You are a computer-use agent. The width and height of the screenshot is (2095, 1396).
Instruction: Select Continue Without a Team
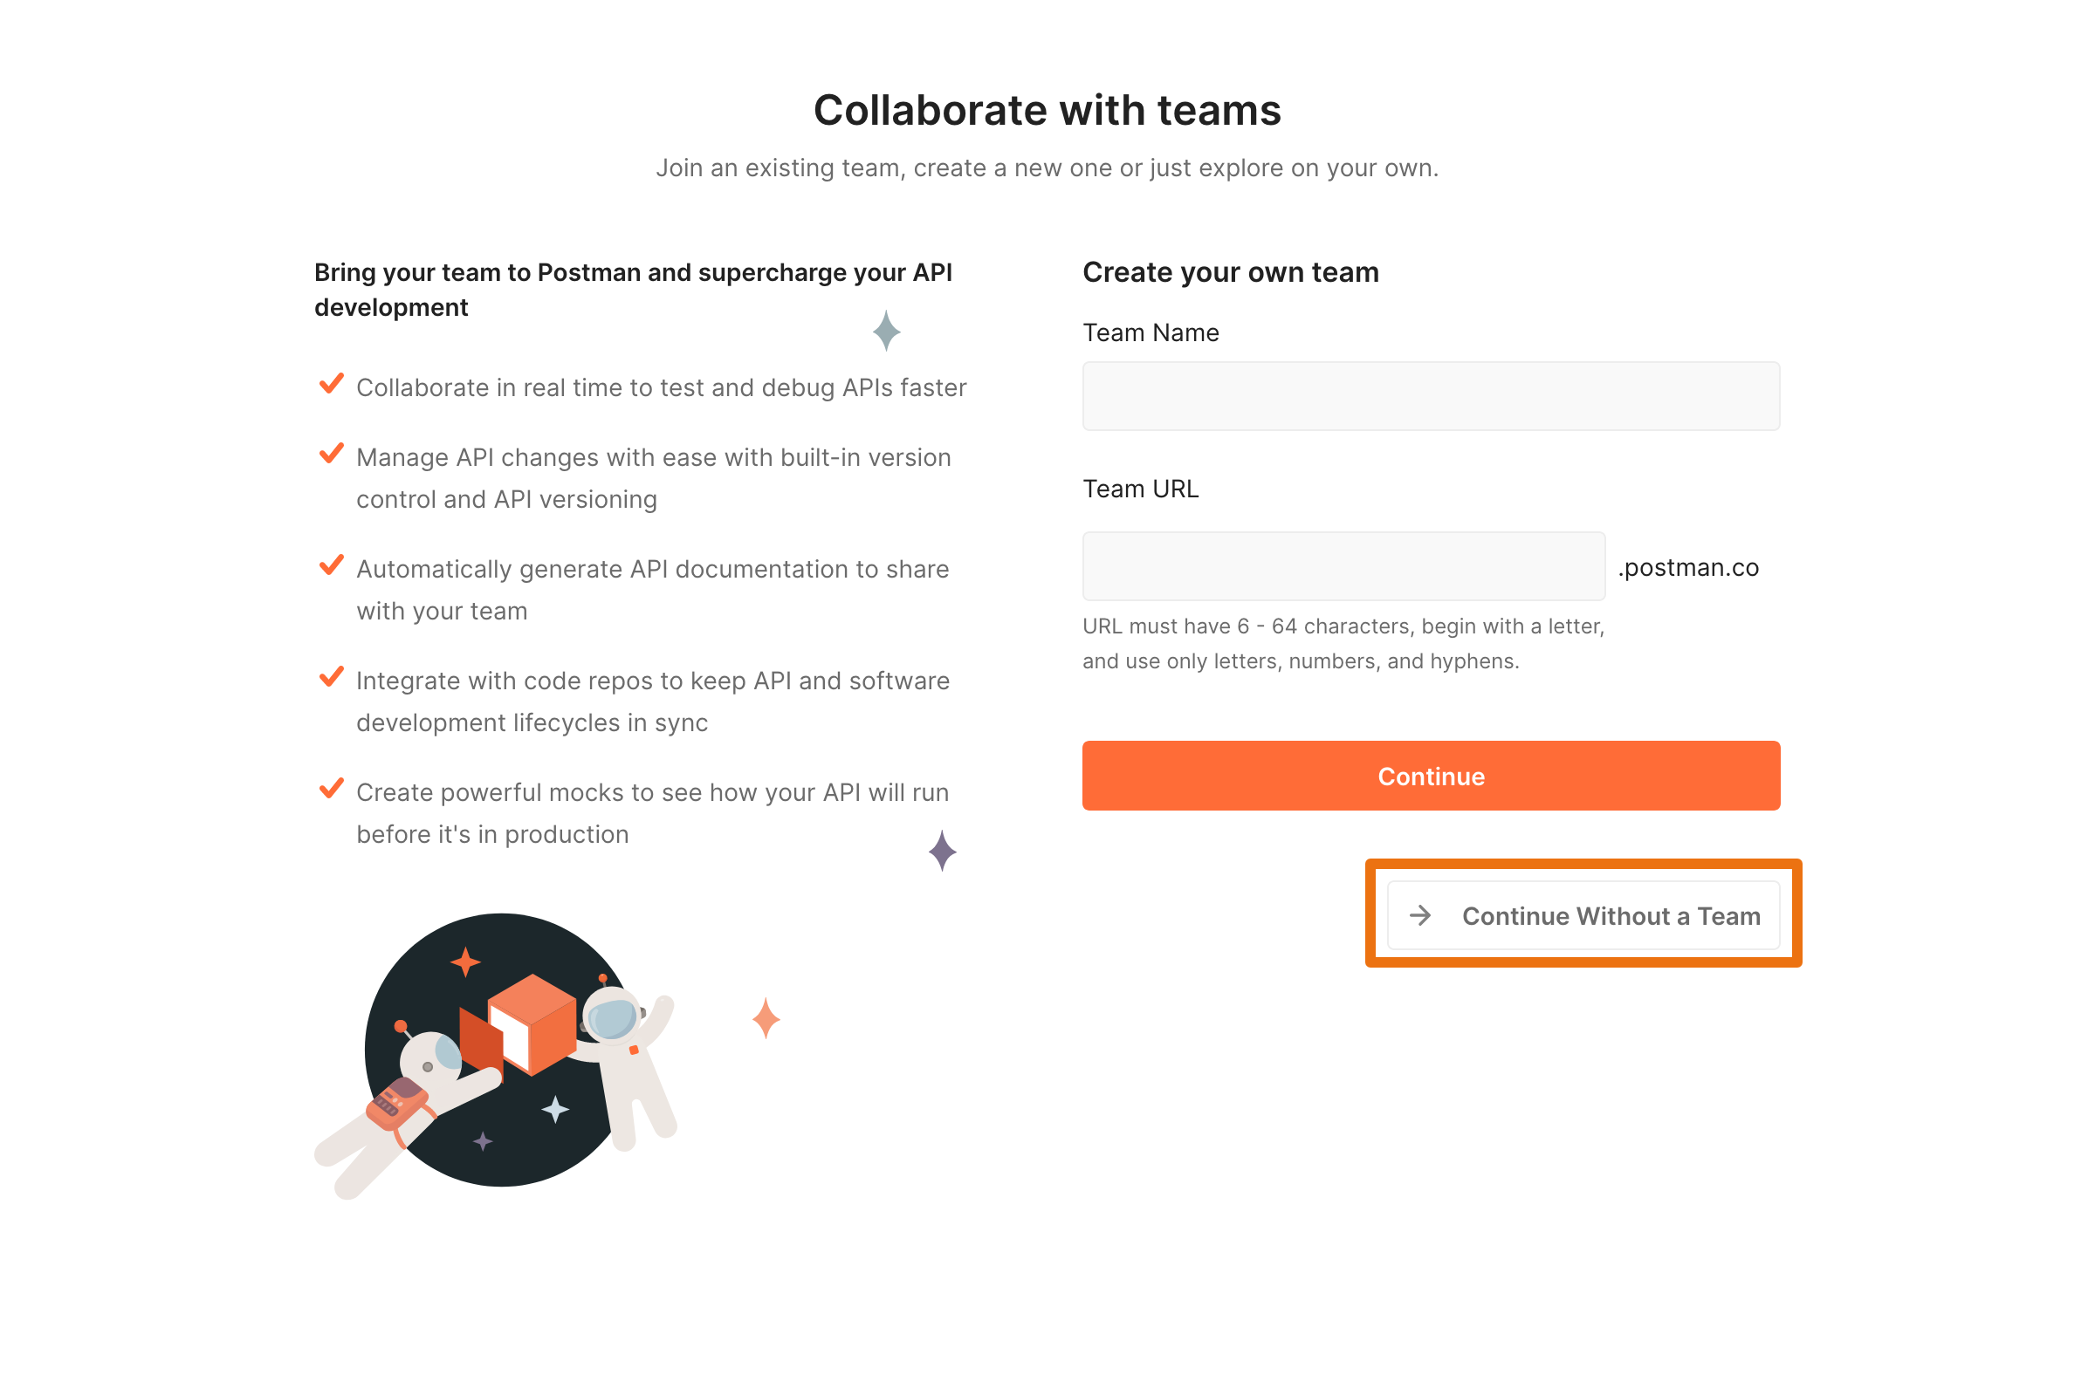coord(1583,915)
